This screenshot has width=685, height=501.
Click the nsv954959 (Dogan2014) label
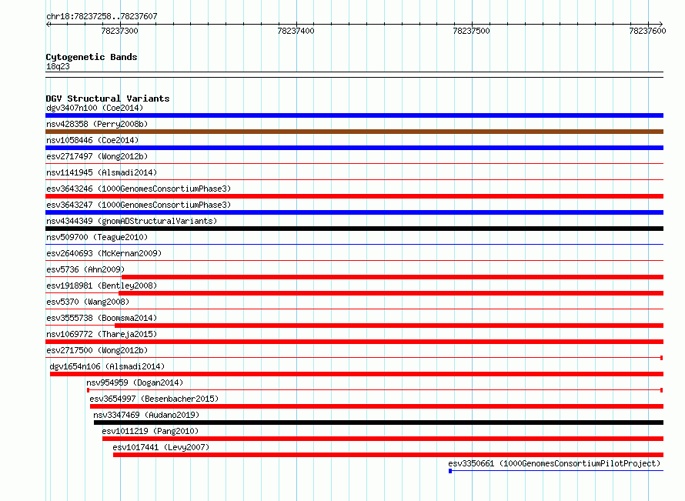coord(135,382)
